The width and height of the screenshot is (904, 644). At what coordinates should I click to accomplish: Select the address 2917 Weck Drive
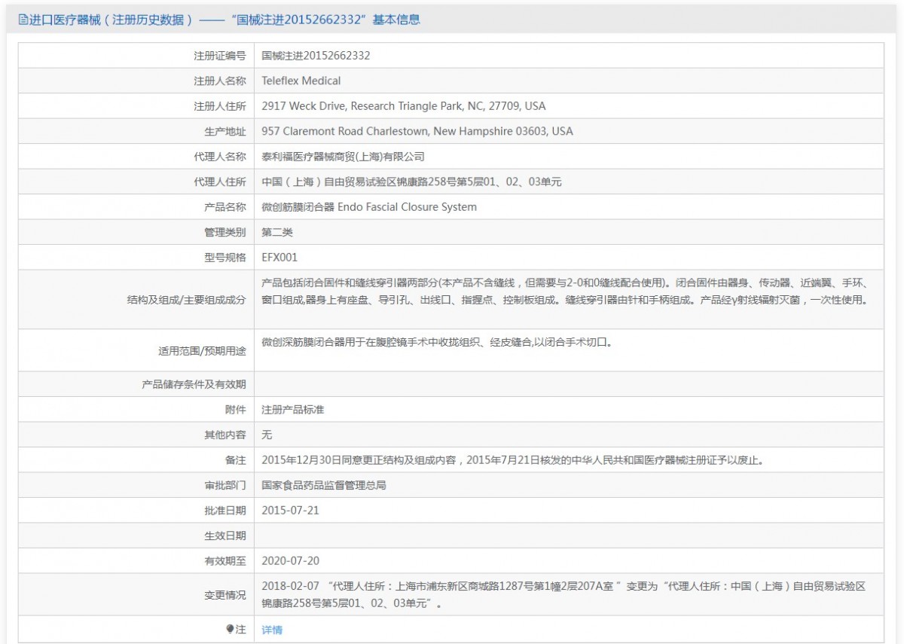coord(404,106)
